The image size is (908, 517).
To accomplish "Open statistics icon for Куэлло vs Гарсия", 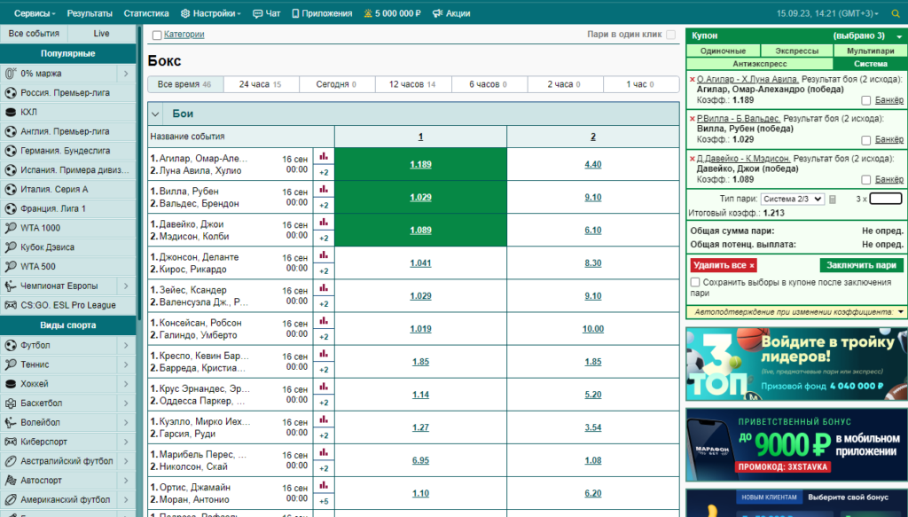I will coord(324,419).
